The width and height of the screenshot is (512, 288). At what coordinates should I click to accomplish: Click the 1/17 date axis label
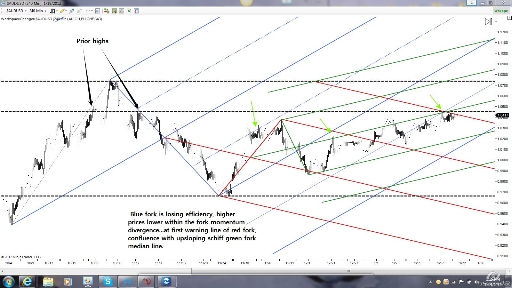click(441, 263)
